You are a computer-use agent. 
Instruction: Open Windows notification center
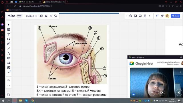coord(179,100)
